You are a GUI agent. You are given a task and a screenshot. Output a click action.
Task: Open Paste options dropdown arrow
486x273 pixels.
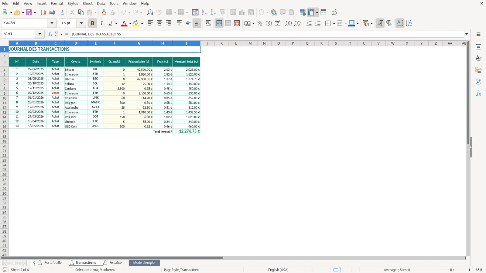coord(95,13)
